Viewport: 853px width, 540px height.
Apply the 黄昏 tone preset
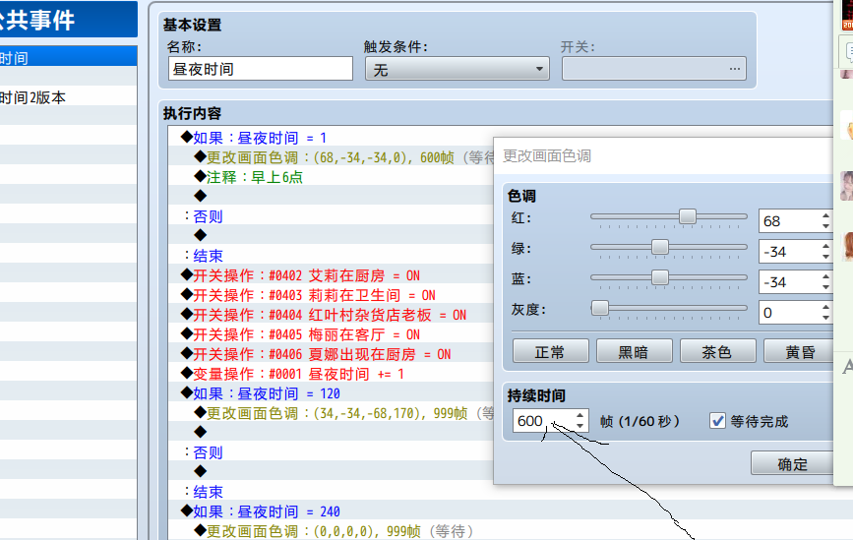click(x=799, y=352)
